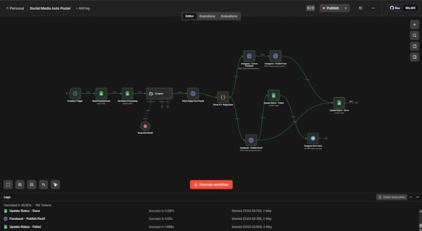Open the Facebook - Publish Post1 node on canvas
This screenshot has height=231, width=422.
[251, 140]
